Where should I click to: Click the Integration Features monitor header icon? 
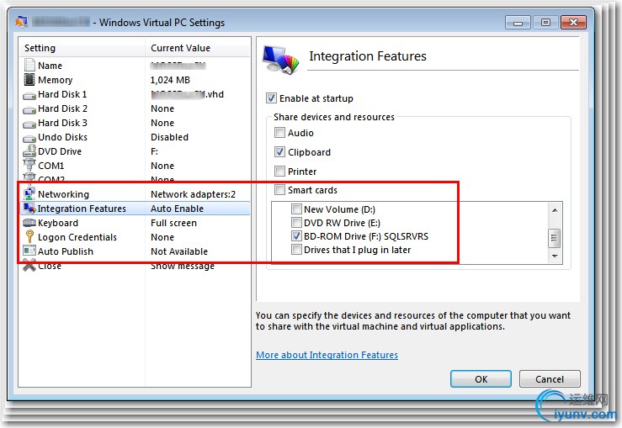coord(281,60)
